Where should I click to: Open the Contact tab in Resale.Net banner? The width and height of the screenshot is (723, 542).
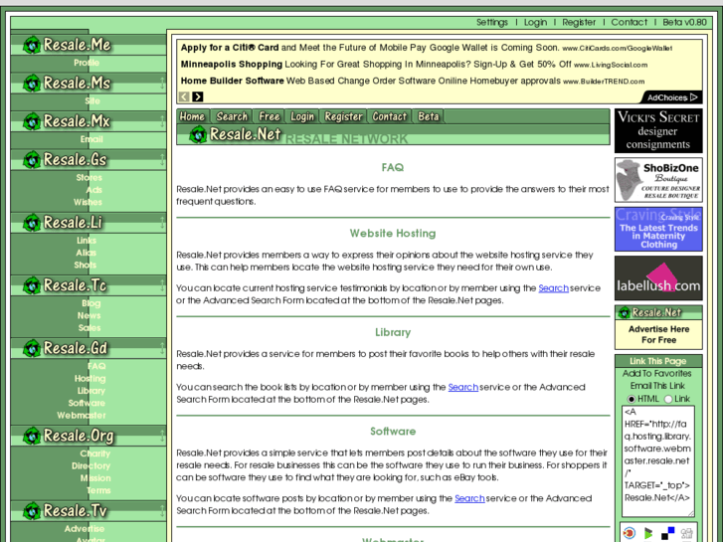point(390,116)
